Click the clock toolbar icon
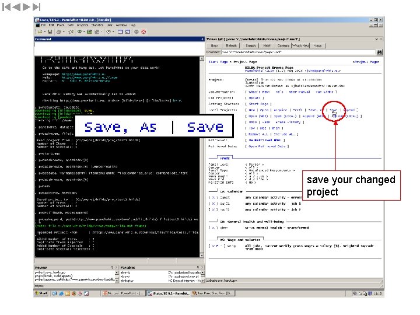This screenshot has height=315, width=420. (x=108, y=32)
